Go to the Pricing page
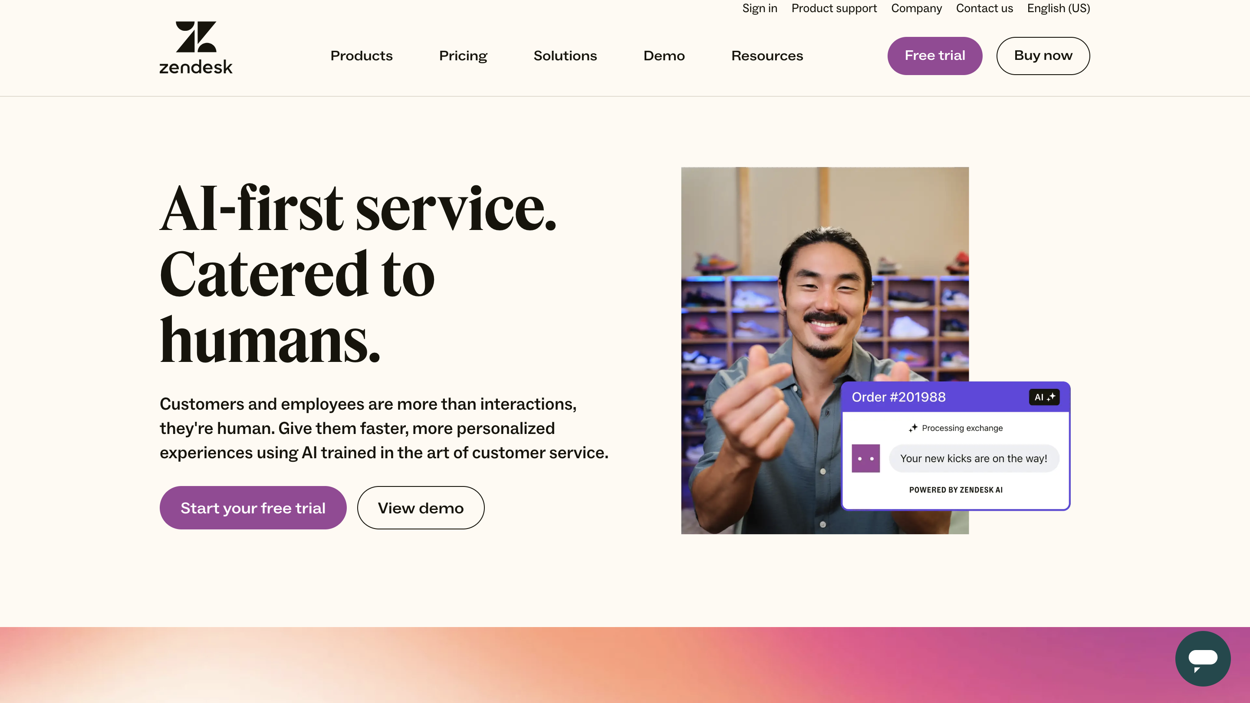 tap(463, 56)
